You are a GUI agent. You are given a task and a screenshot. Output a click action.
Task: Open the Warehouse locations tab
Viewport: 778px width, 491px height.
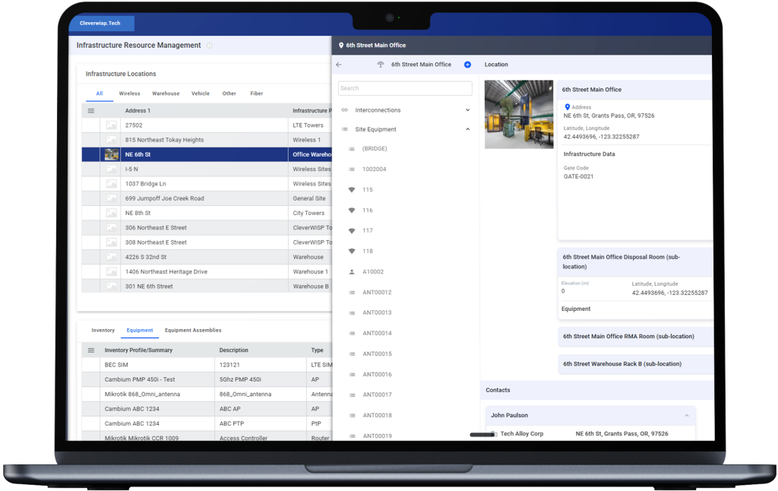(x=166, y=93)
